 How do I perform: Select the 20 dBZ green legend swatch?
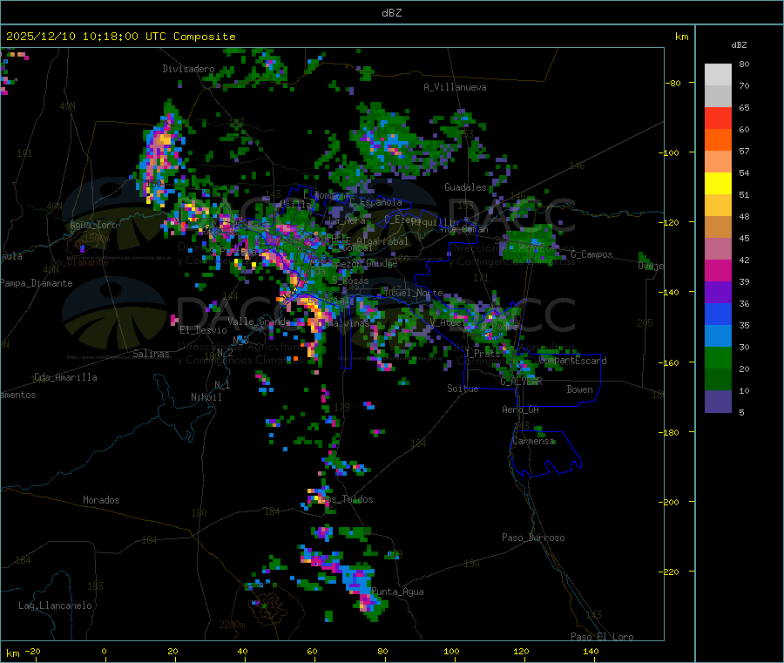click(x=718, y=357)
